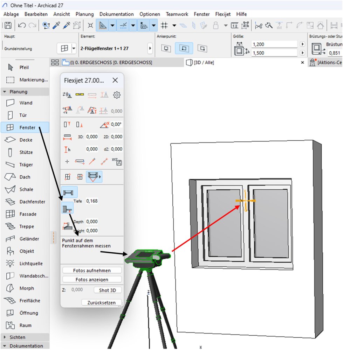This screenshot has height=350, width=343.
Task: Toggle Flexijet window measure mode button
Action: [x=94, y=177]
